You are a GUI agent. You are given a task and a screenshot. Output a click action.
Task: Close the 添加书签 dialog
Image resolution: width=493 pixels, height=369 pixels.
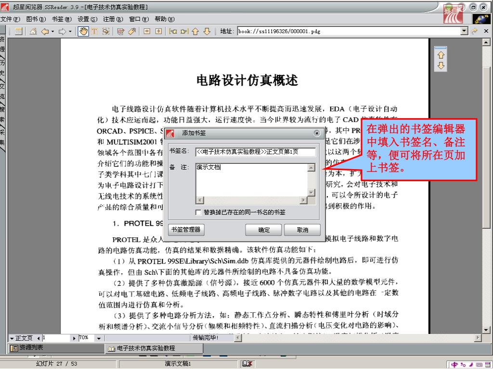coord(317,134)
